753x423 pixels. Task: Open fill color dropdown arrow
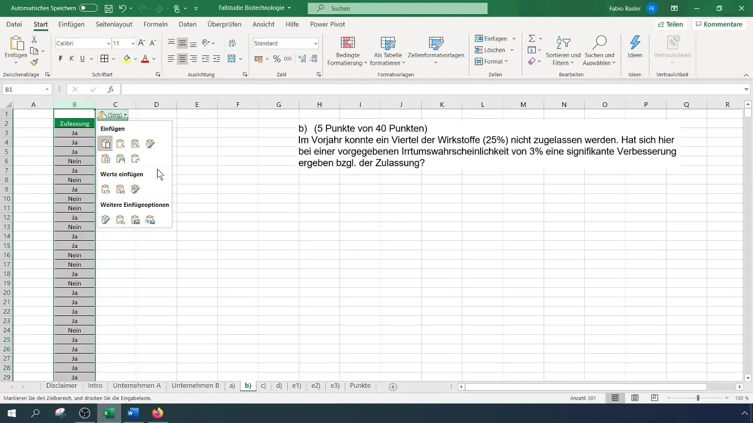tap(135, 59)
